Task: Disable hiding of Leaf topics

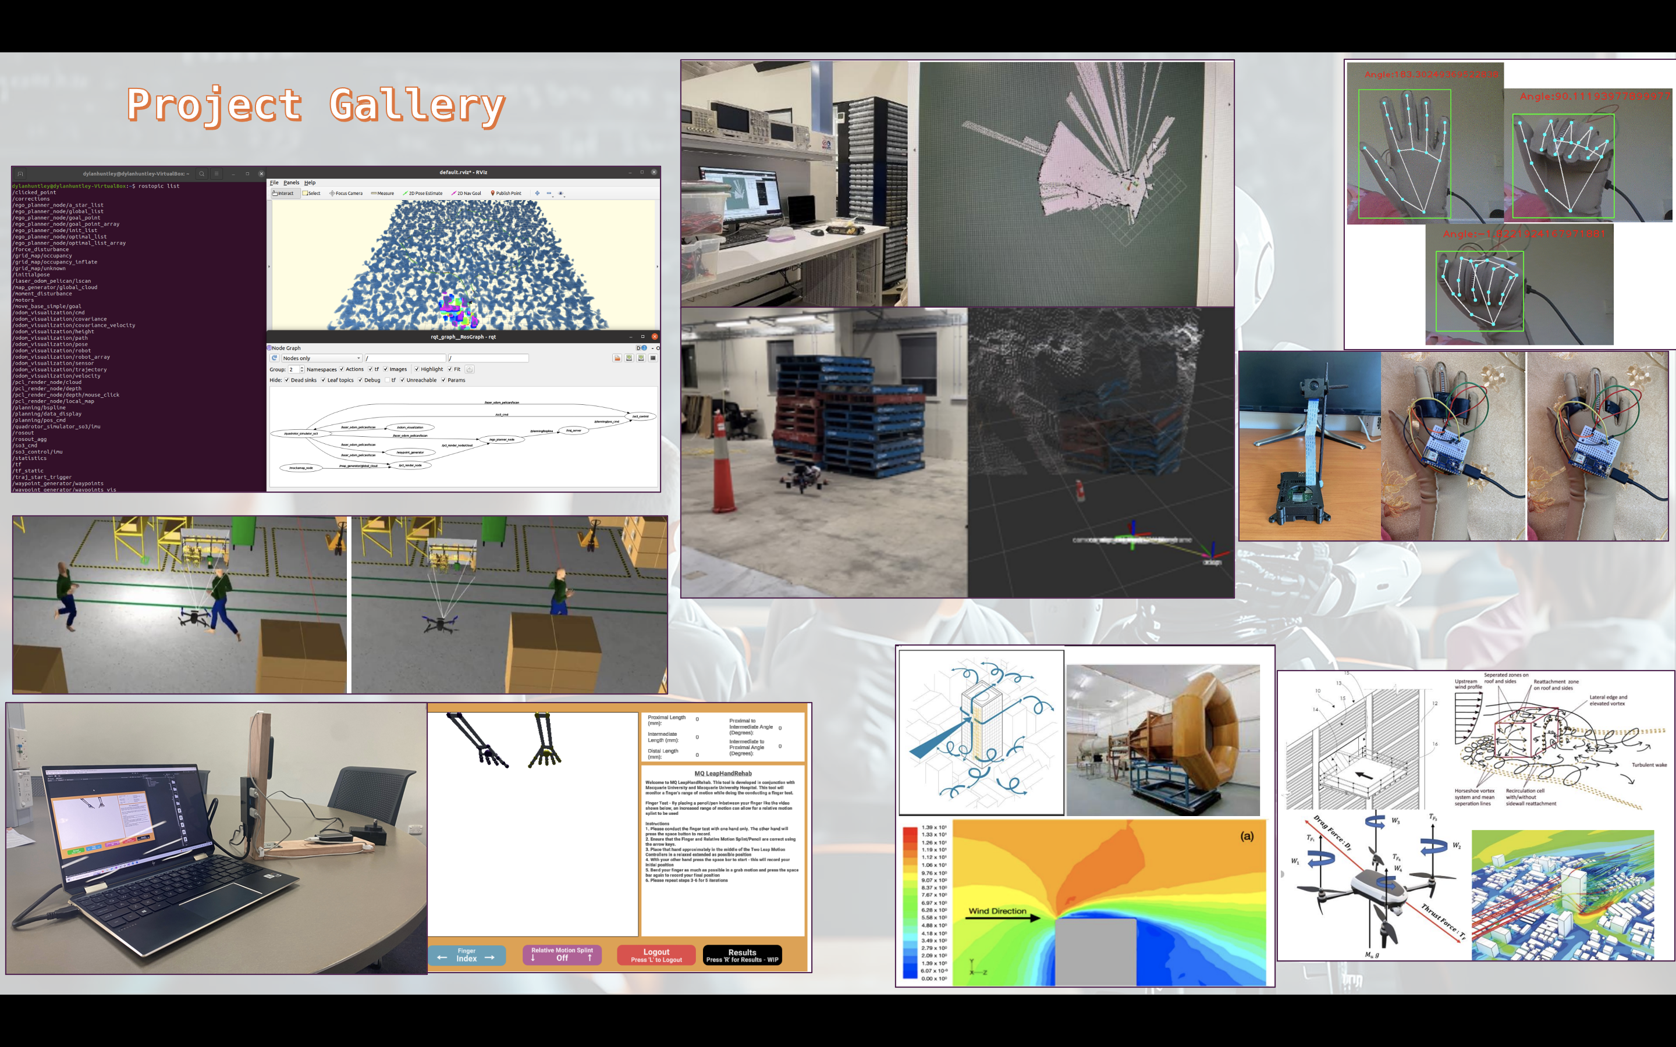Action: coord(324,380)
